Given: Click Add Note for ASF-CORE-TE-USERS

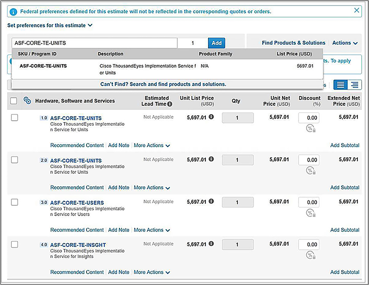Looking at the screenshot, I should [119, 230].
